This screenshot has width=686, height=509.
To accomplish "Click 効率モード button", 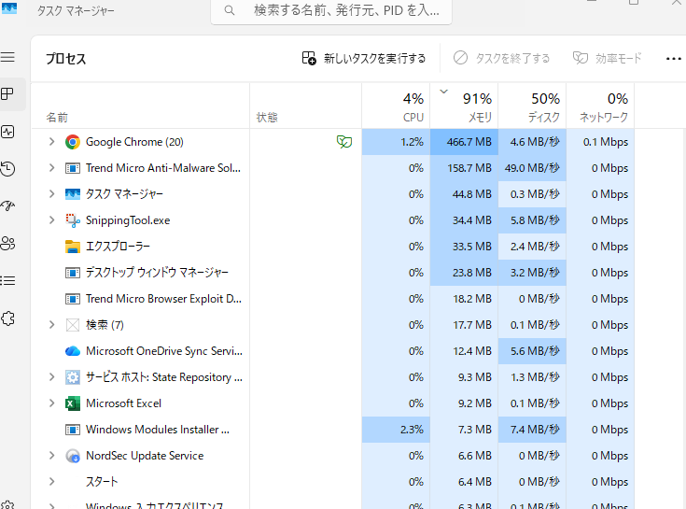I will (608, 58).
